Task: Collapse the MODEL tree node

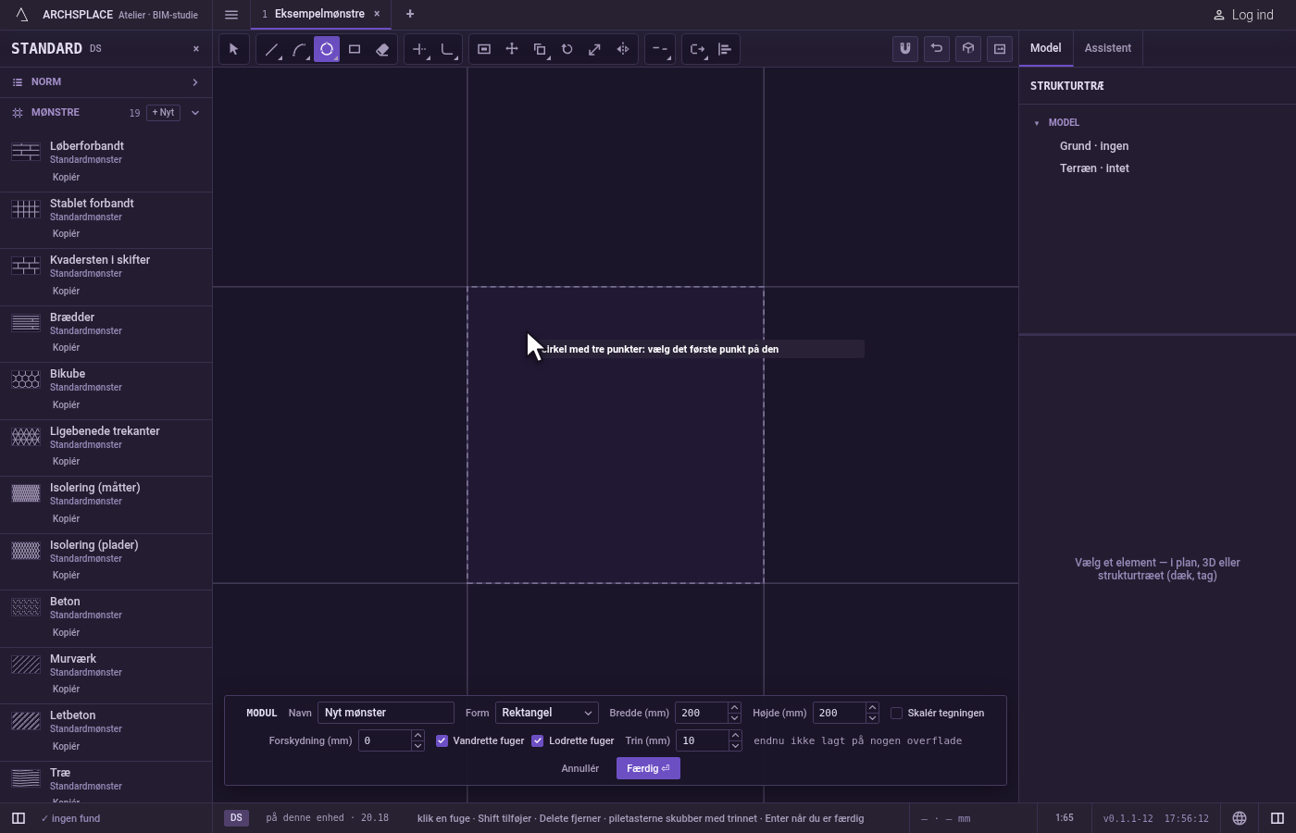Action: [1037, 123]
